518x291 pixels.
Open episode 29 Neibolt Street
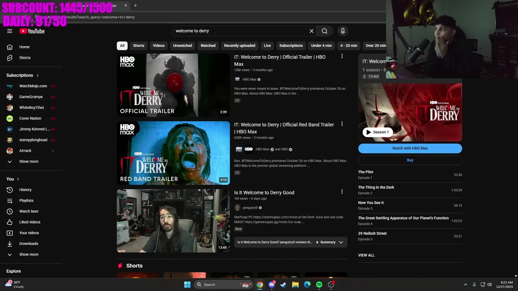410,236
